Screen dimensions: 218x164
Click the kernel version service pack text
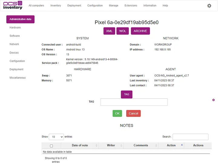point(92,61)
